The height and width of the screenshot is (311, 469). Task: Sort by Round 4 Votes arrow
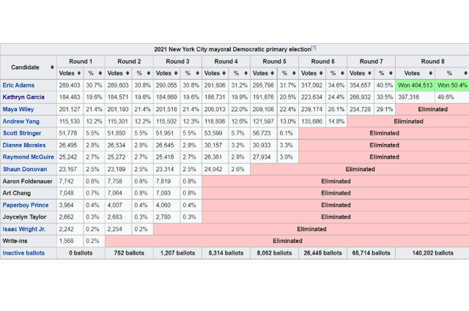(224, 73)
